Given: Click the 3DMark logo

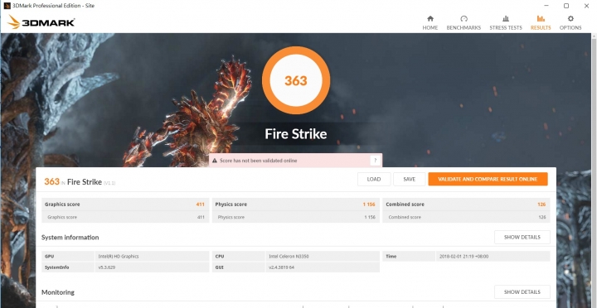Looking at the screenshot, I should click(41, 22).
